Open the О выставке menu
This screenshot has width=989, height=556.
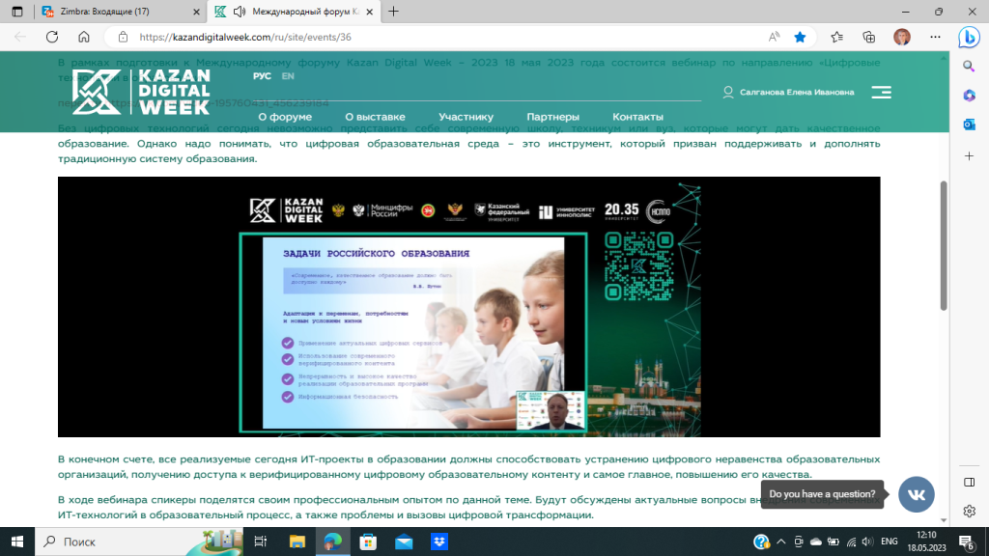(376, 117)
